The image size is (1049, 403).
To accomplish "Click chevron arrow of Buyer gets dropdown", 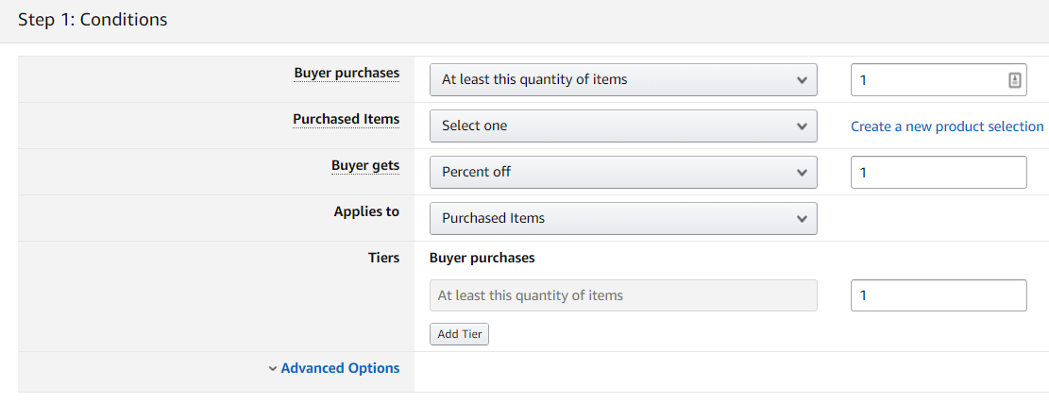I will click(803, 173).
